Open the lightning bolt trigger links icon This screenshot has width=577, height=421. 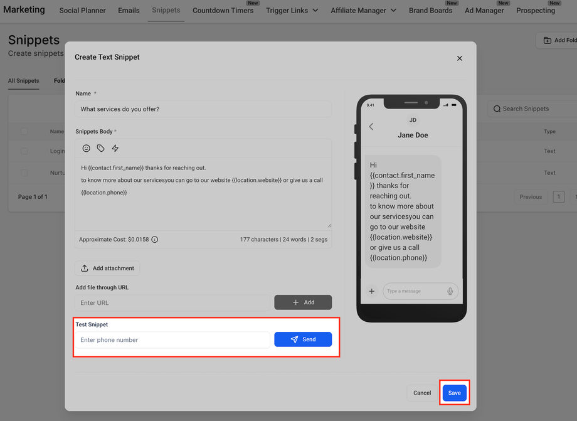pyautogui.click(x=115, y=148)
